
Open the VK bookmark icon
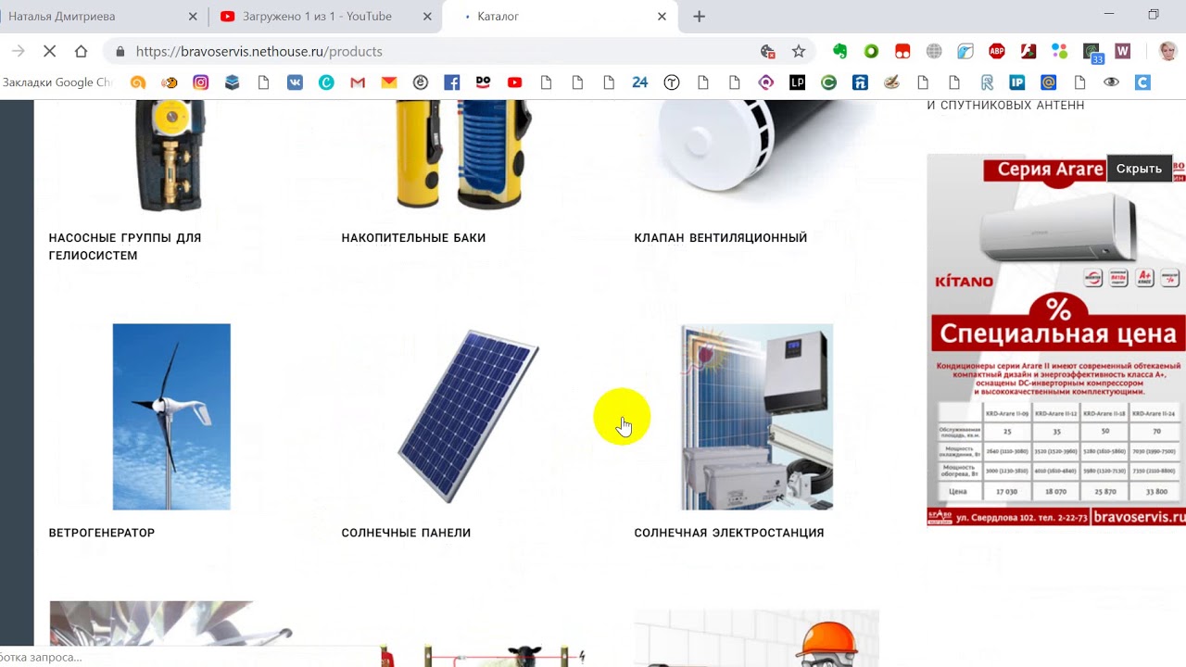[x=295, y=82]
